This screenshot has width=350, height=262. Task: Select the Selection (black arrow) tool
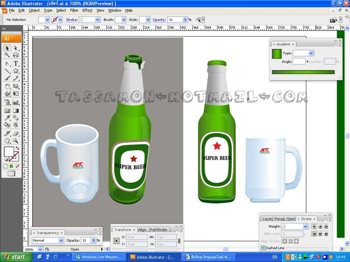[7, 48]
